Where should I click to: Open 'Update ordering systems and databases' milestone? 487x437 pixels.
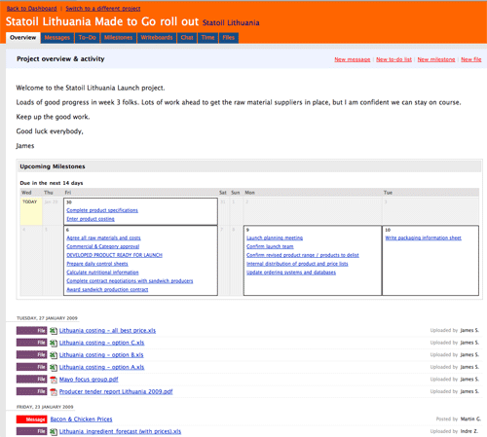coord(291,273)
